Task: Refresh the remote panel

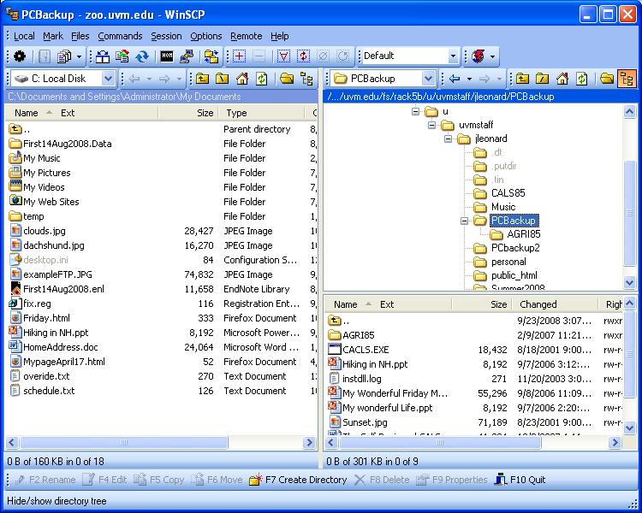Action: coord(582,78)
